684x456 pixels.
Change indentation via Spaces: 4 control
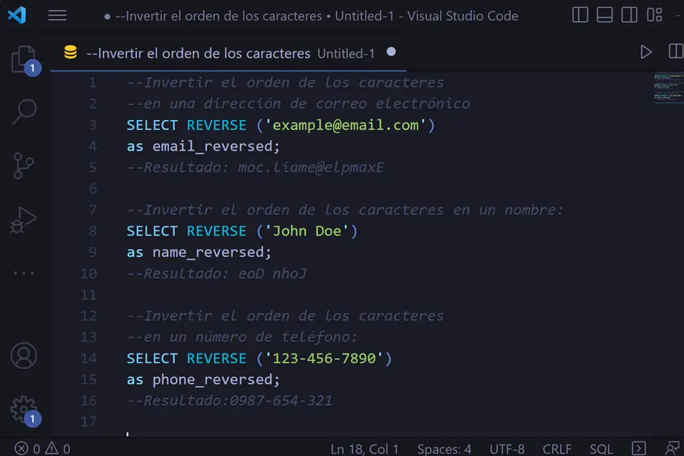click(444, 448)
